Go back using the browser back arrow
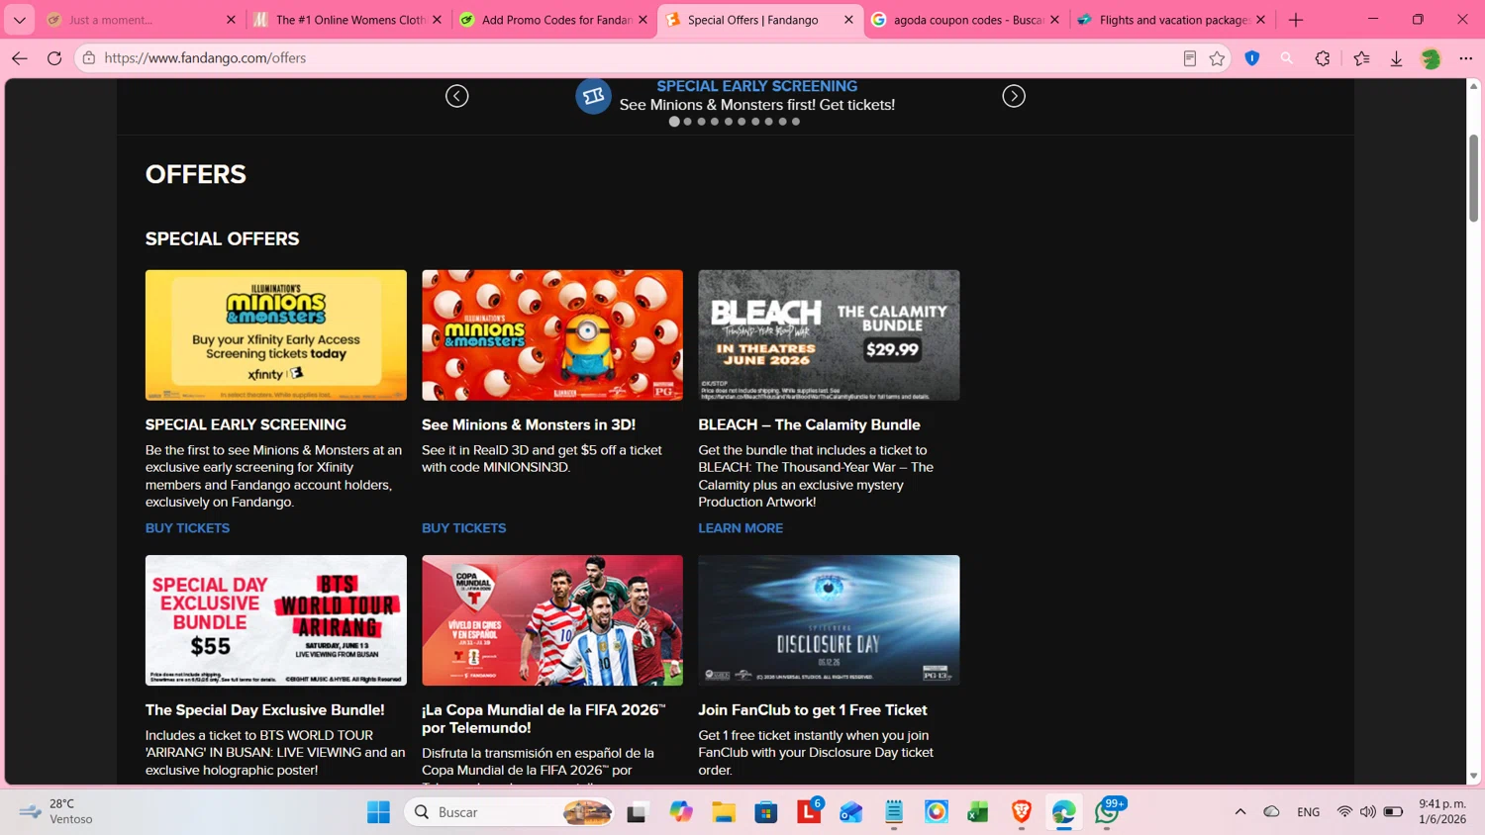 tap(20, 58)
